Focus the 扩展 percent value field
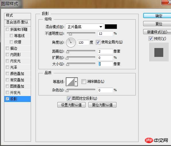 105,58
